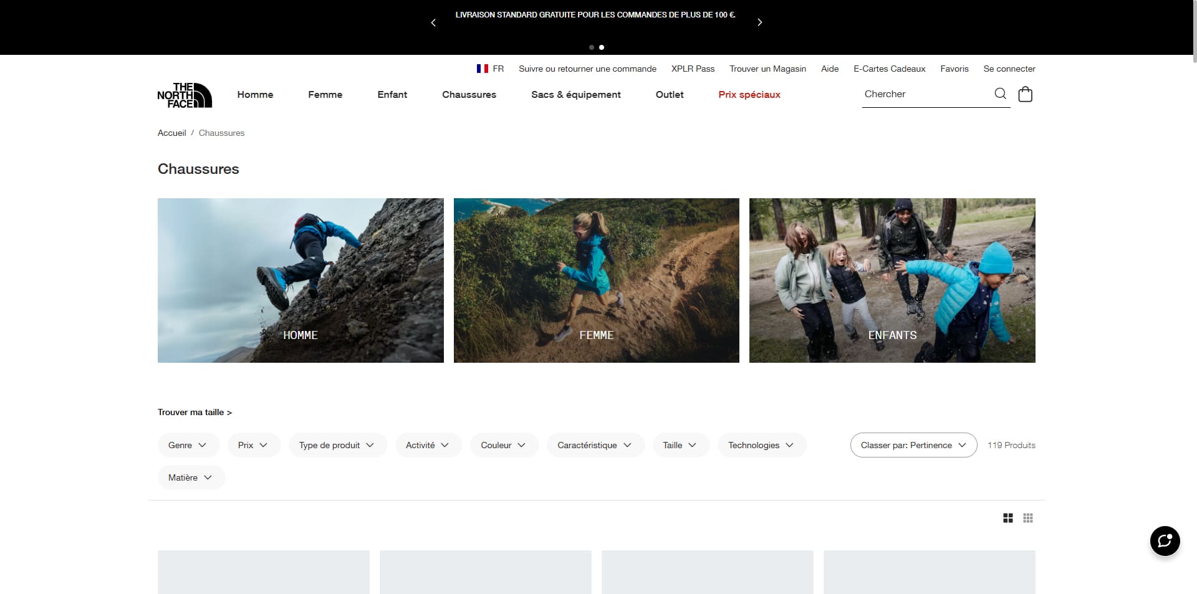Open XPLR Pass link

click(693, 69)
